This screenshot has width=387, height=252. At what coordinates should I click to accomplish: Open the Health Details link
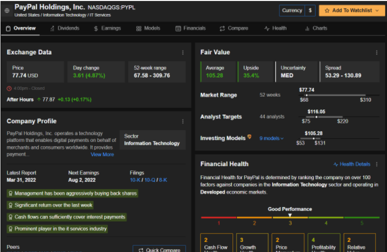[x=352, y=164]
